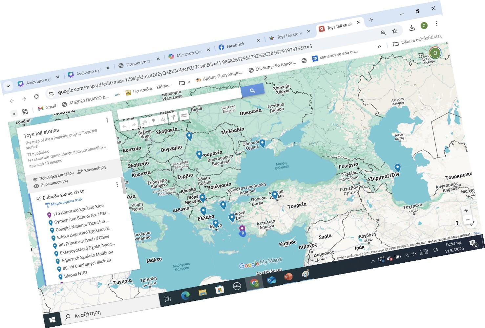Reload the current page
485x328 pixels.
(x=36, y=96)
